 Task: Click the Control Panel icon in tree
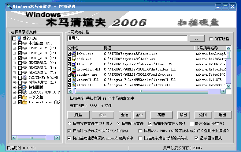click(25, 87)
